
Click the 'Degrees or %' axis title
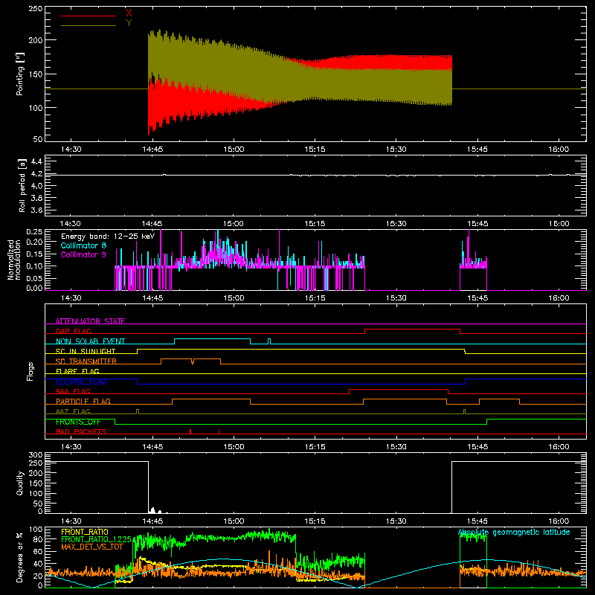(x=20, y=557)
